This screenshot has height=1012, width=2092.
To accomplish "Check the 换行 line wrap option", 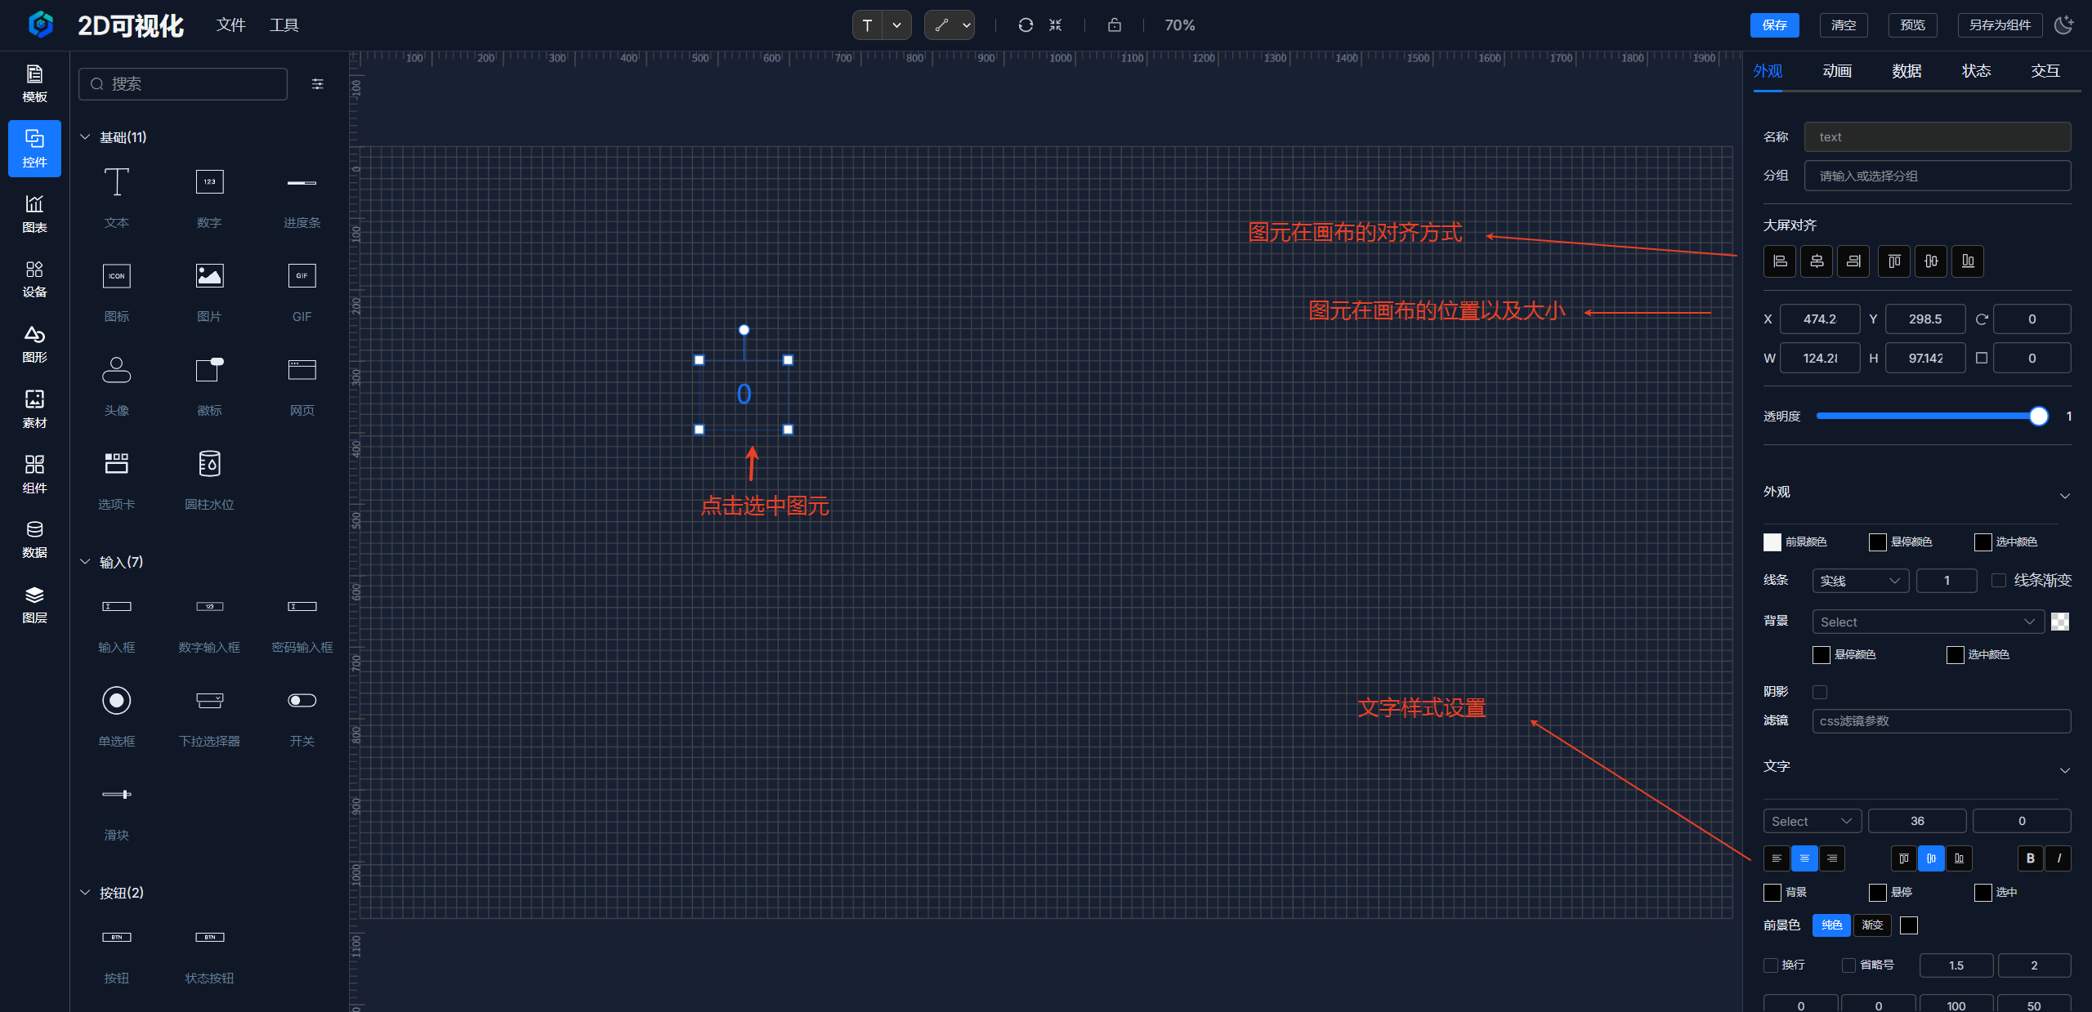I will 1771,965.
